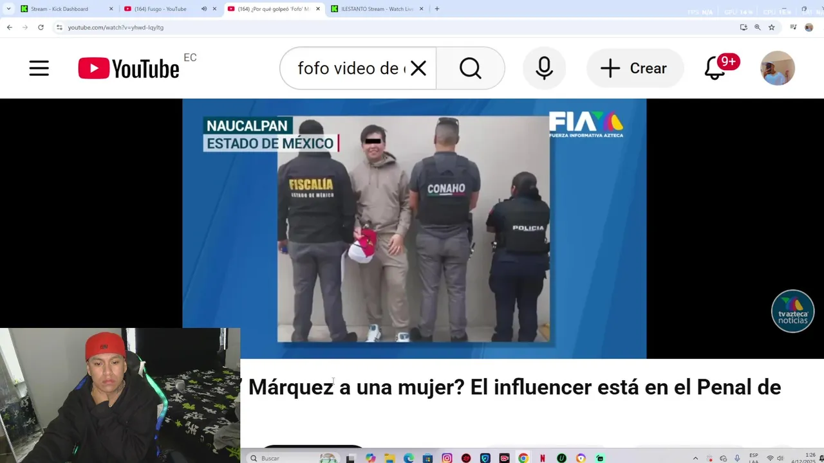Go back with the browser back arrow

[9, 27]
